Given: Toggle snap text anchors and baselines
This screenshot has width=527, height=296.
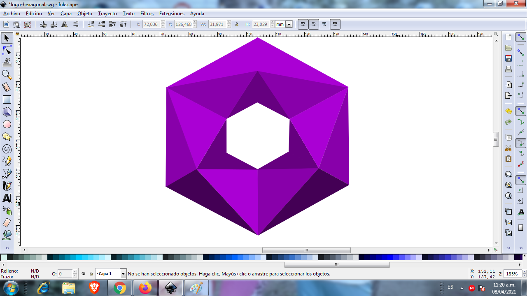Looking at the screenshot, I should 521,212.
